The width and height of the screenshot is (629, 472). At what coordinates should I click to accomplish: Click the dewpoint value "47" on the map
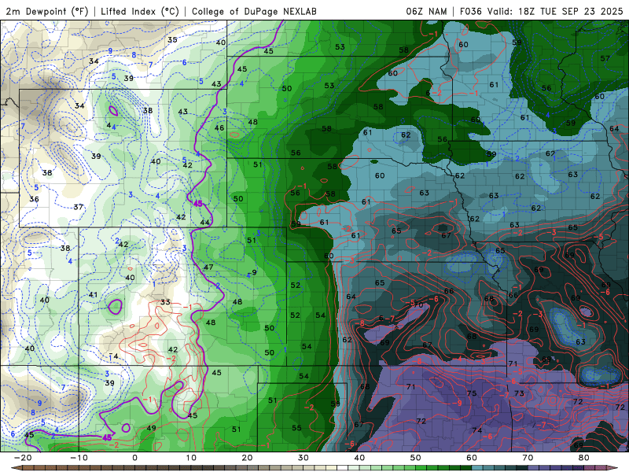(x=208, y=267)
